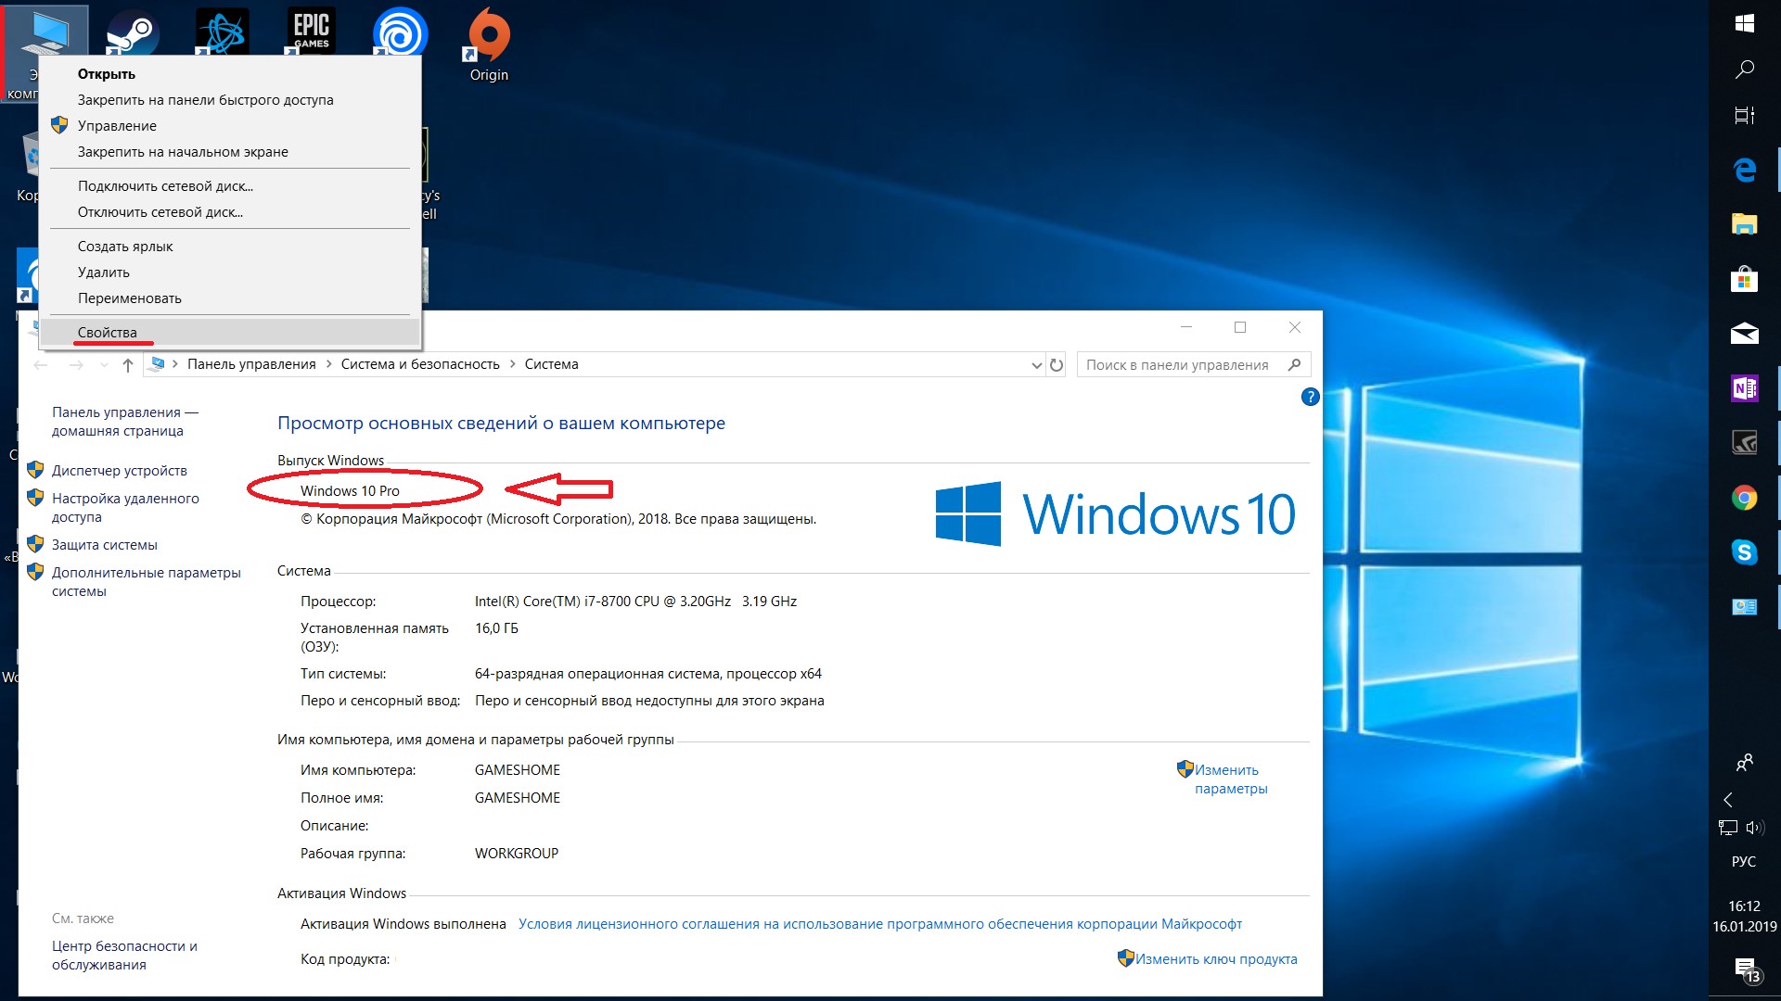Expand the address bar history dropdown
The width and height of the screenshot is (1781, 1001).
(x=1036, y=365)
